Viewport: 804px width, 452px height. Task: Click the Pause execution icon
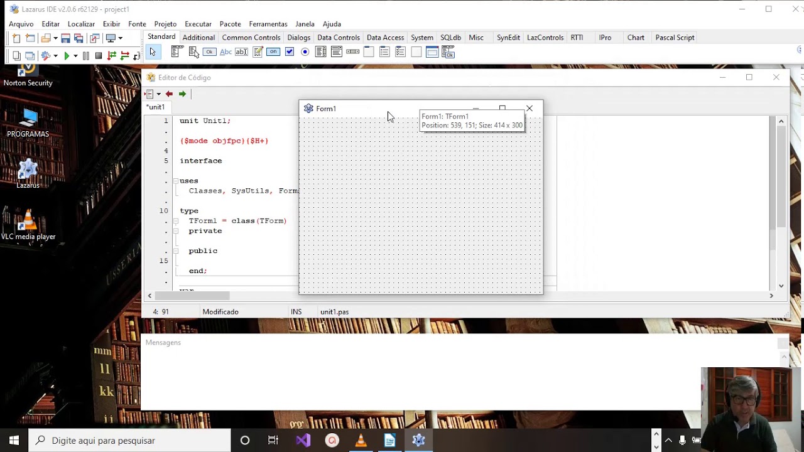(x=86, y=56)
